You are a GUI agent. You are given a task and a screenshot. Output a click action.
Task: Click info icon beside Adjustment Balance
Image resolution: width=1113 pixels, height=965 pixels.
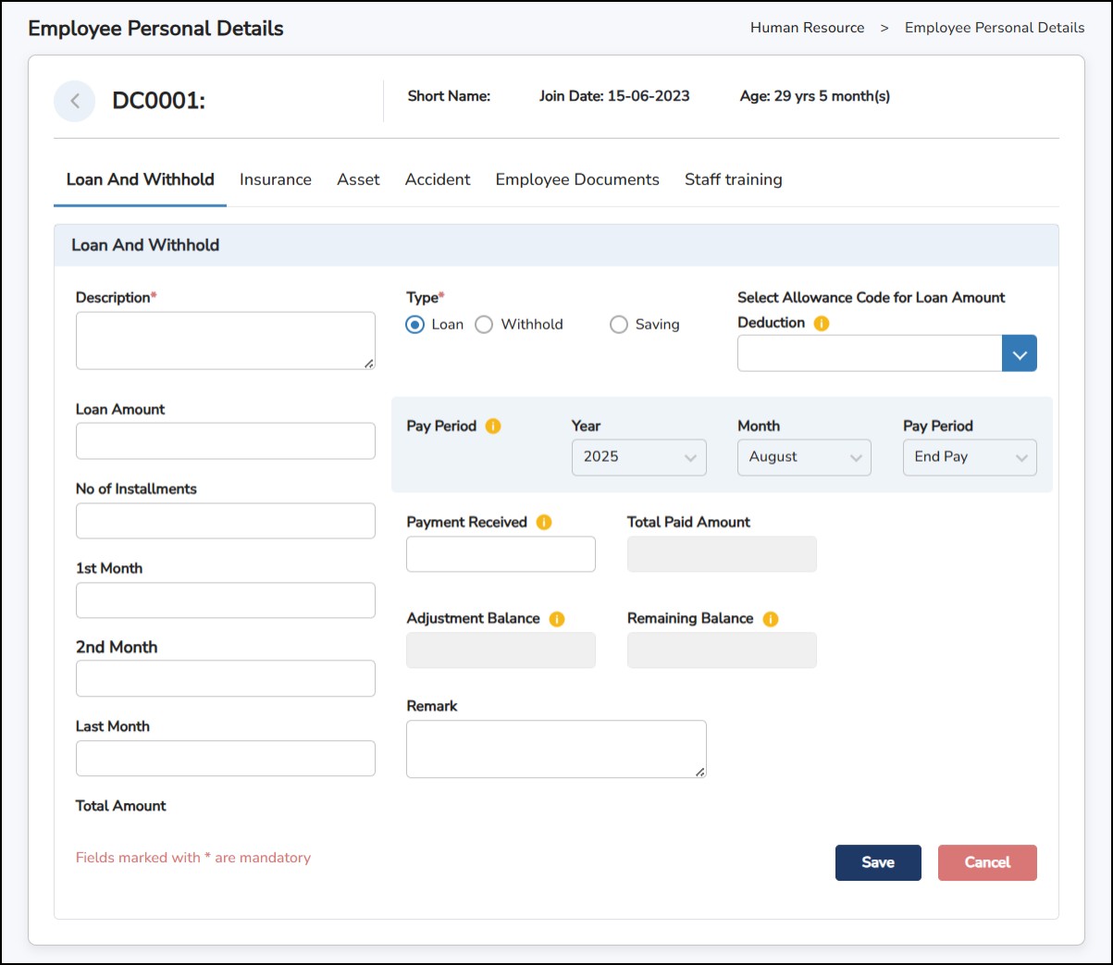(x=557, y=619)
